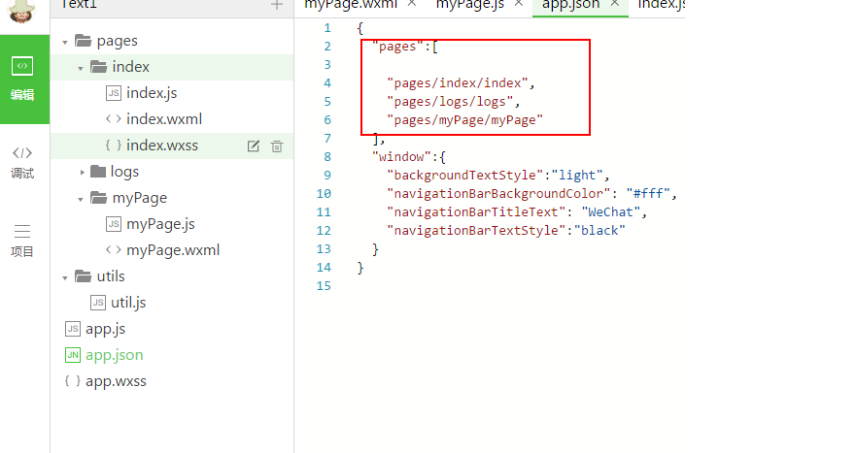Screen dimensions: 856x453
Task: Click "pages/index/index" in the code
Action: coord(458,82)
